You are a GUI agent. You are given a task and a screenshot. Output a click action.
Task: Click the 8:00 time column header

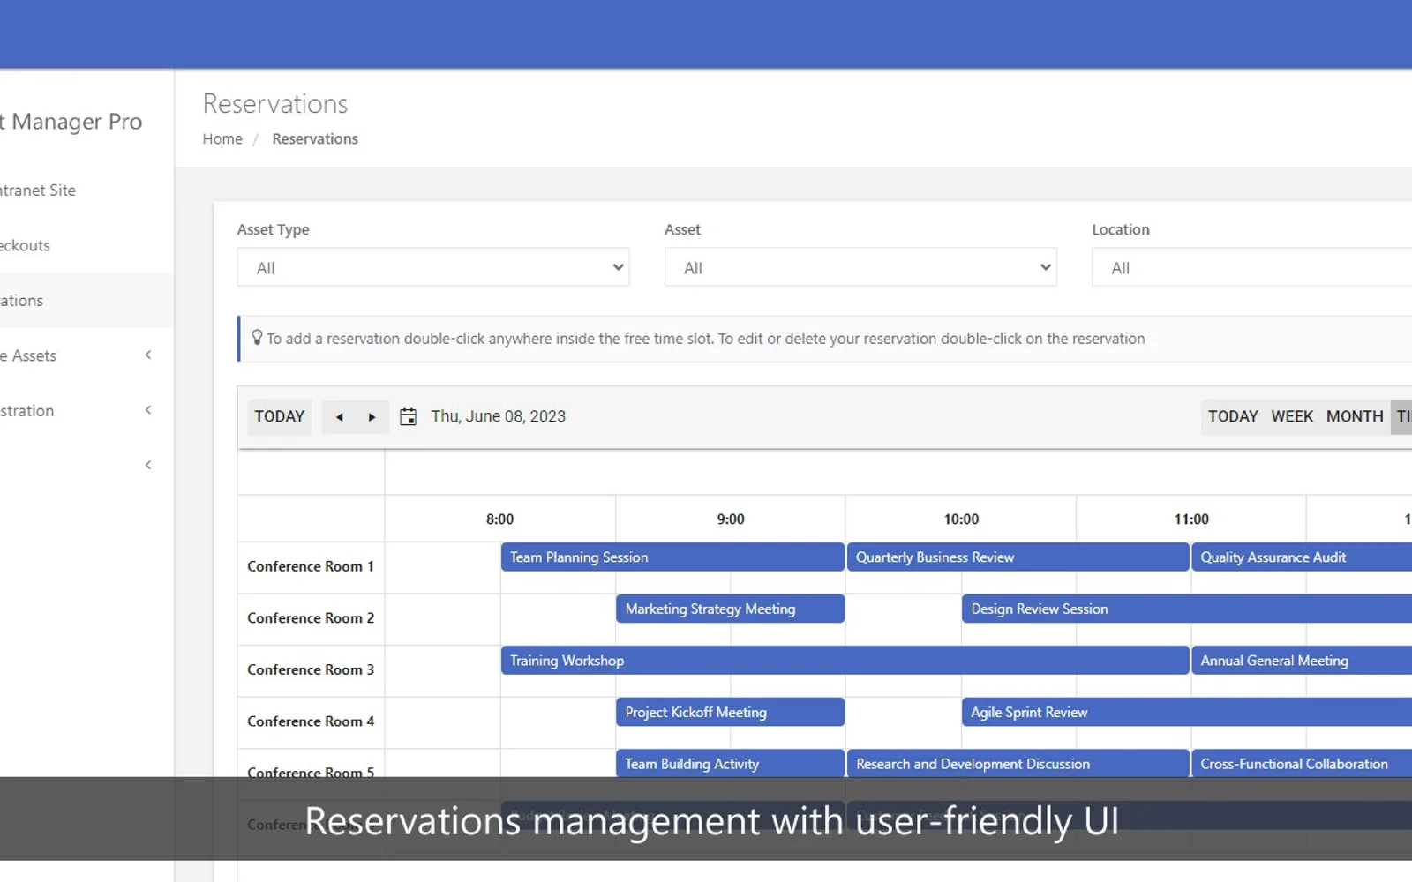499,519
